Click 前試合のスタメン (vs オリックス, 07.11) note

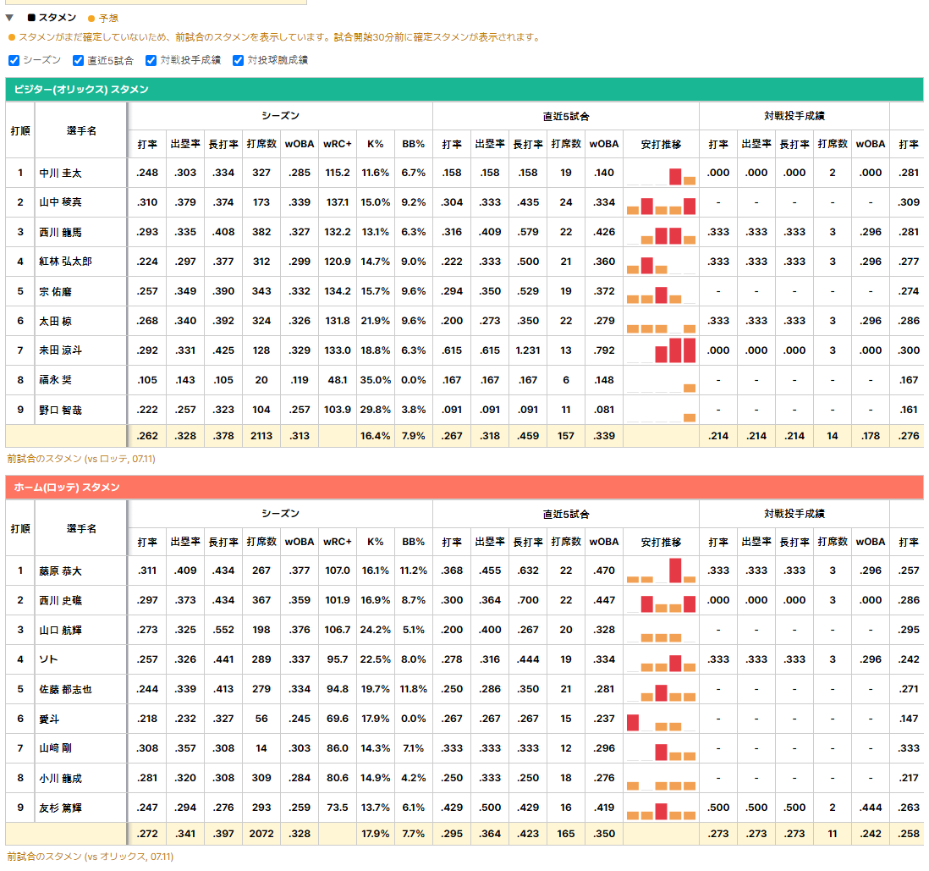pyautogui.click(x=90, y=857)
